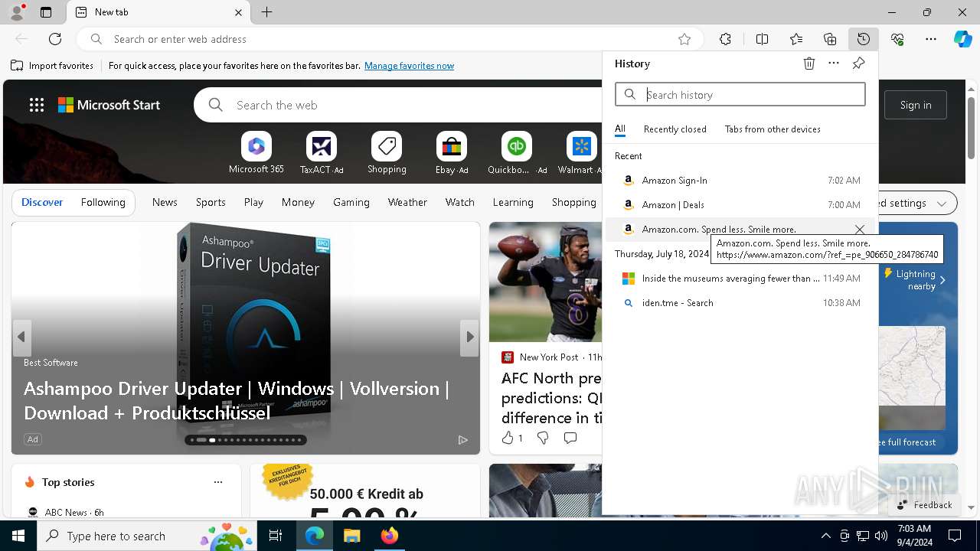Open the Sports category
Viewport: 980px width, 551px height.
211,202
